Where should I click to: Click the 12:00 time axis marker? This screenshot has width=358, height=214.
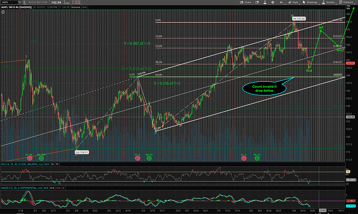322,210
